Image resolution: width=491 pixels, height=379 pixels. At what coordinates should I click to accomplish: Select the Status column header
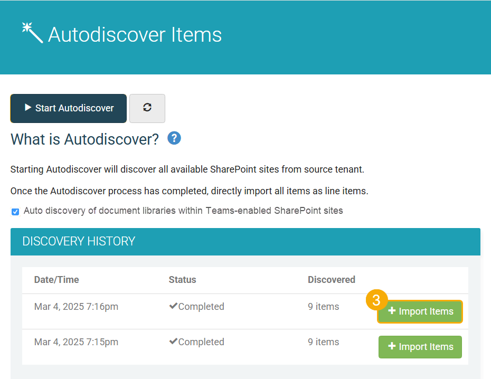pyautogui.click(x=182, y=280)
